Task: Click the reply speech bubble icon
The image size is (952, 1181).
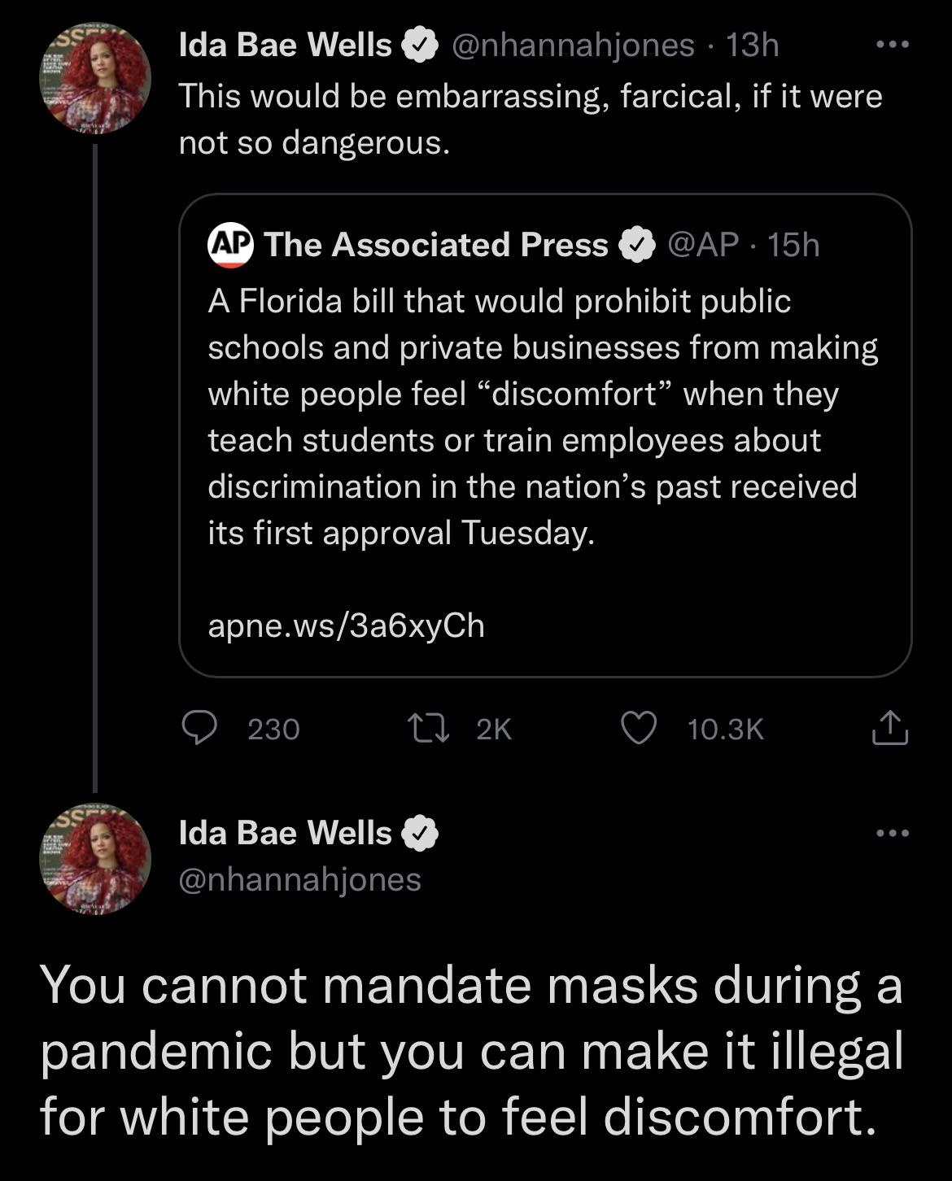Action: [x=199, y=728]
